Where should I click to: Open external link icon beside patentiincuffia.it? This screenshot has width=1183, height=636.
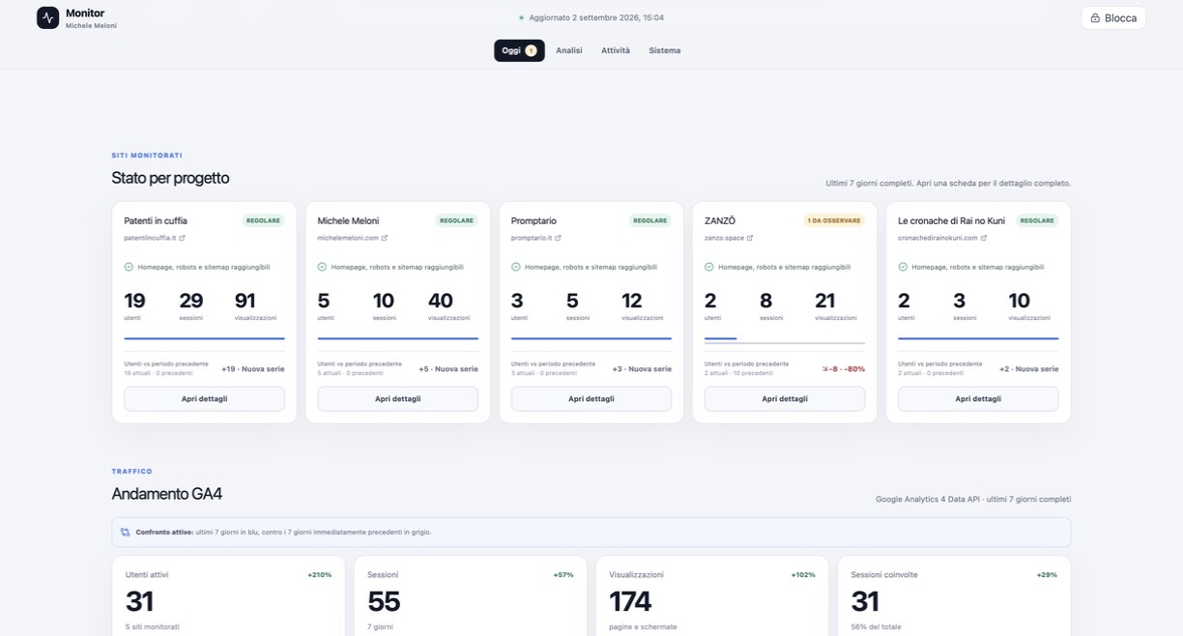pos(182,238)
